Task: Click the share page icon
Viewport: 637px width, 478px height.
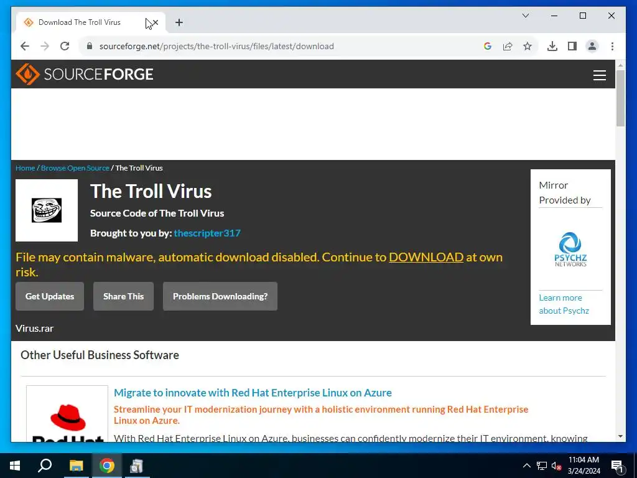Action: point(508,46)
